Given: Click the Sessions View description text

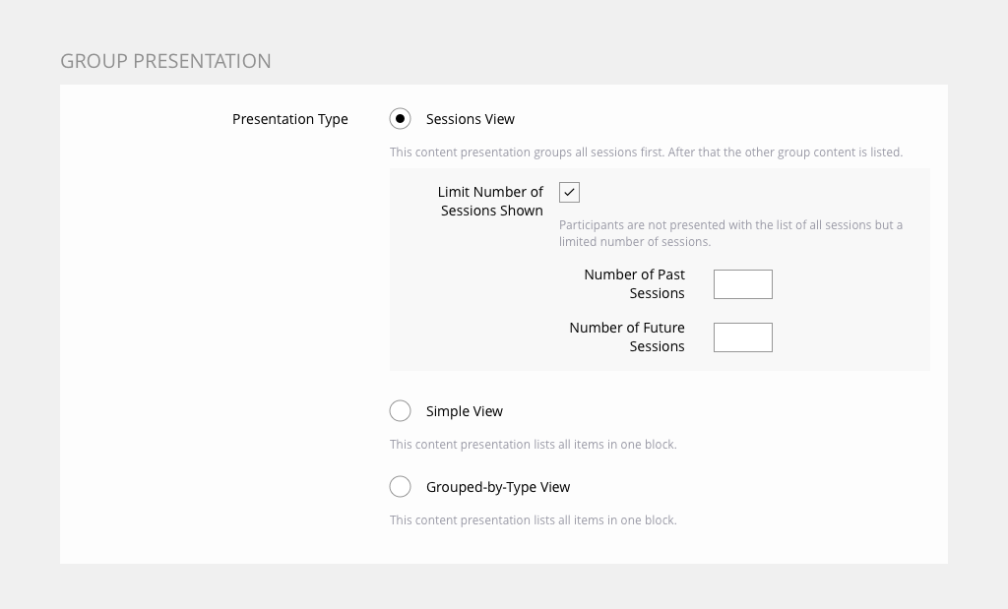Looking at the screenshot, I should coord(646,152).
